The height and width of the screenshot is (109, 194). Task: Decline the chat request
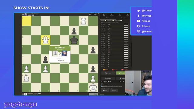(114, 91)
